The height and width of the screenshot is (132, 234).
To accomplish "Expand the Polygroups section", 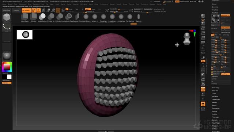I will click(215, 117).
